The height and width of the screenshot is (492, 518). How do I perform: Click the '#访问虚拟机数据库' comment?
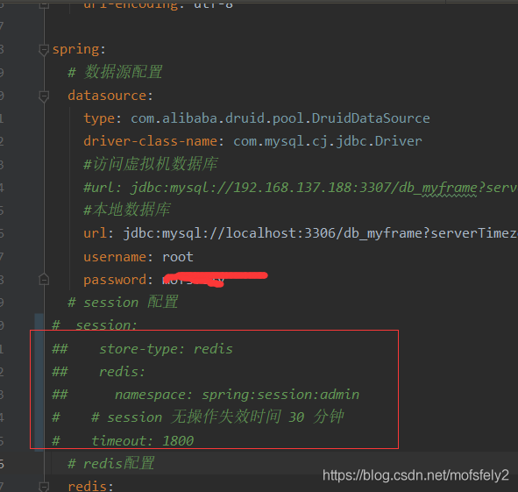[150, 164]
